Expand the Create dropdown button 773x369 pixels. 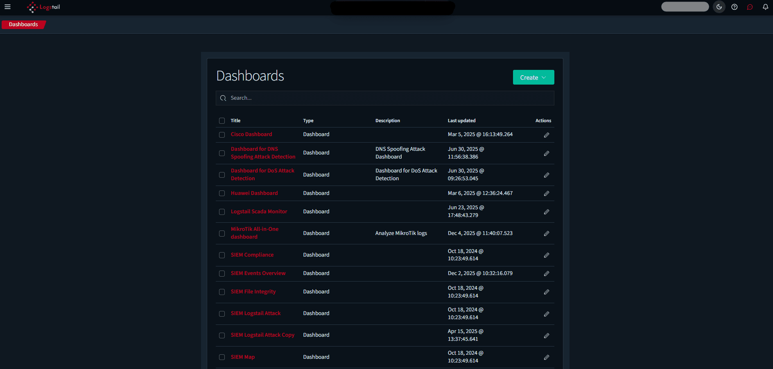(533, 77)
